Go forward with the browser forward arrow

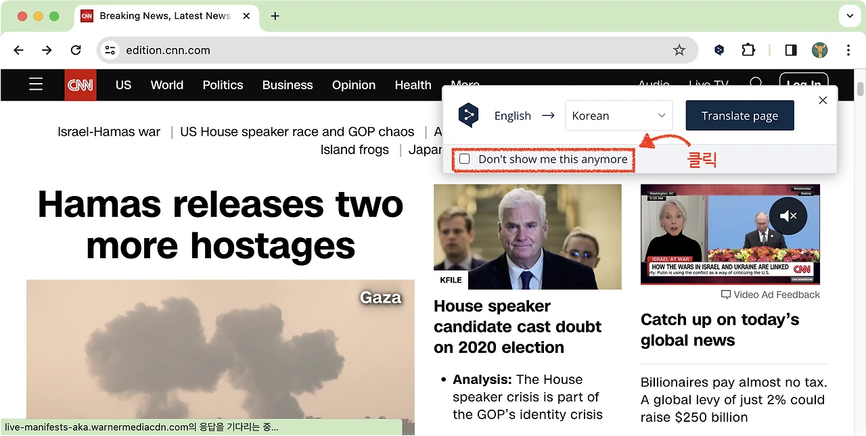(47, 50)
